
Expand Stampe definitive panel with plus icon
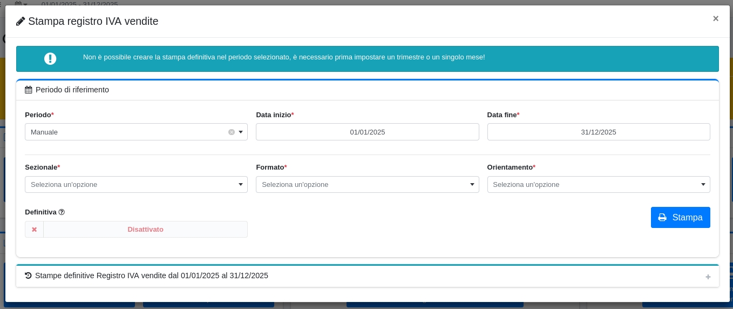point(708,277)
